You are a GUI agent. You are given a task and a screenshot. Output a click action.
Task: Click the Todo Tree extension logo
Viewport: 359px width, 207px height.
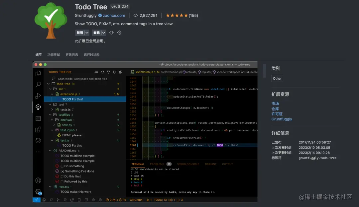(51, 21)
